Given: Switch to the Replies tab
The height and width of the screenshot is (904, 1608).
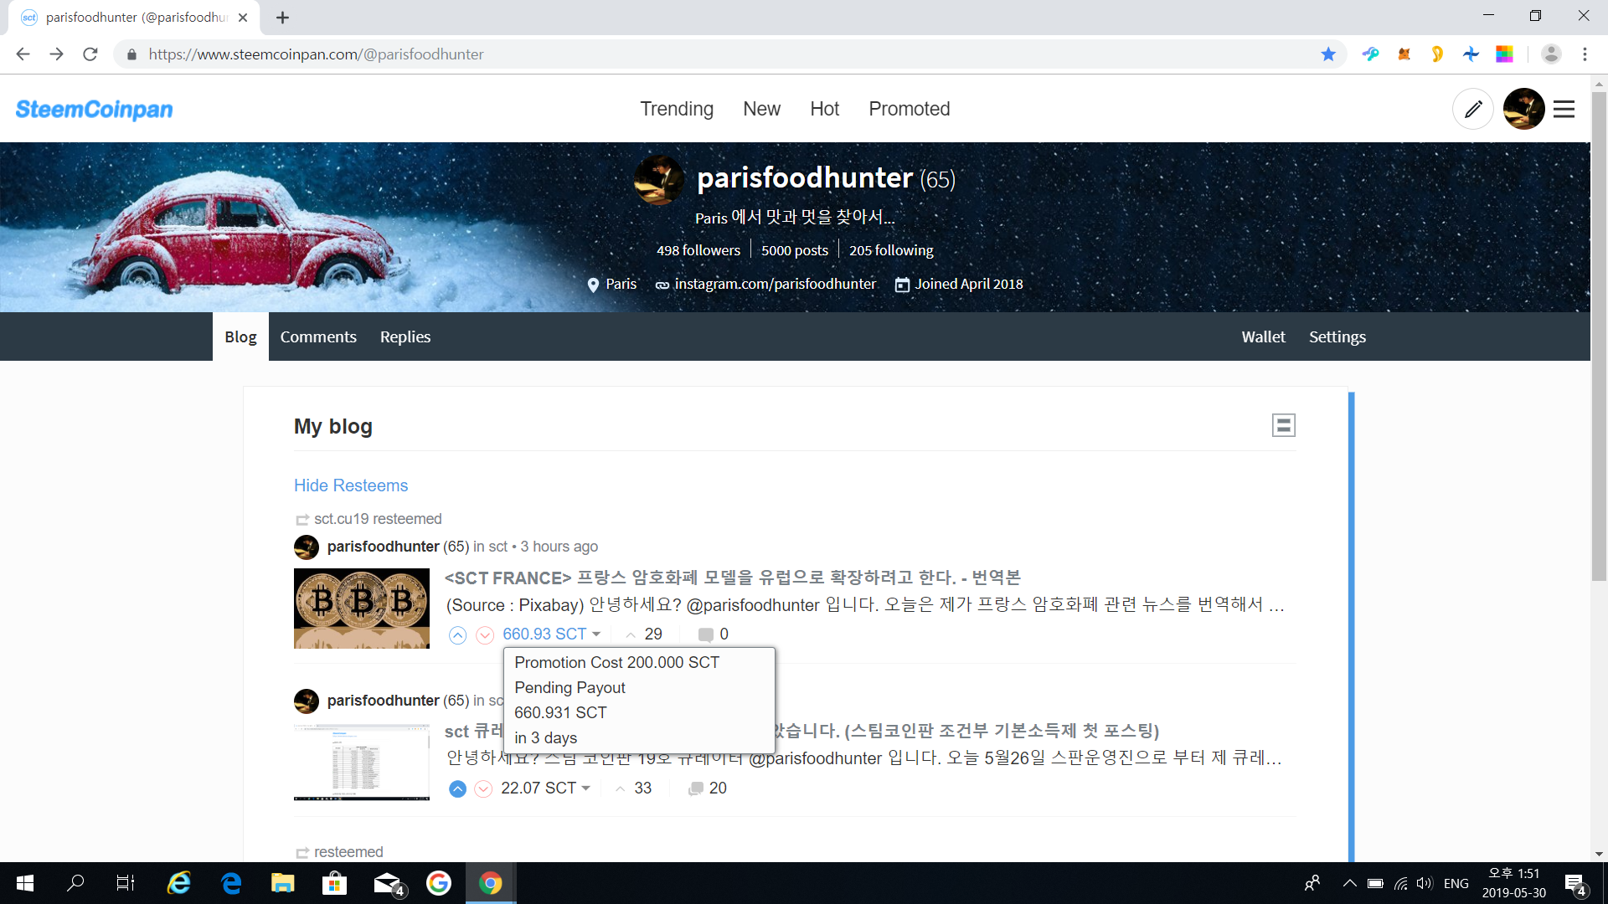Looking at the screenshot, I should tap(405, 336).
